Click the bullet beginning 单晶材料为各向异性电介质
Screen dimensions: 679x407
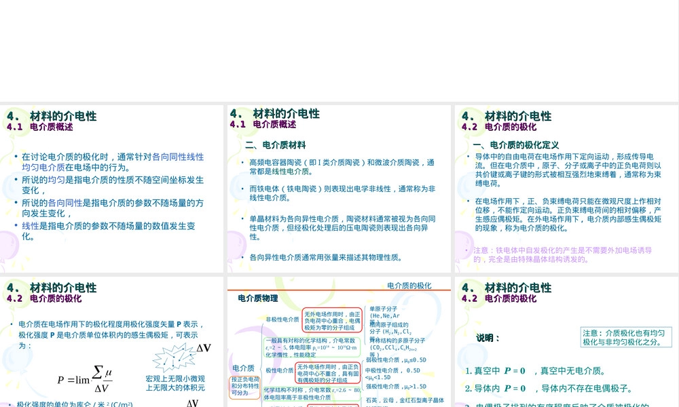pyautogui.click(x=342, y=228)
